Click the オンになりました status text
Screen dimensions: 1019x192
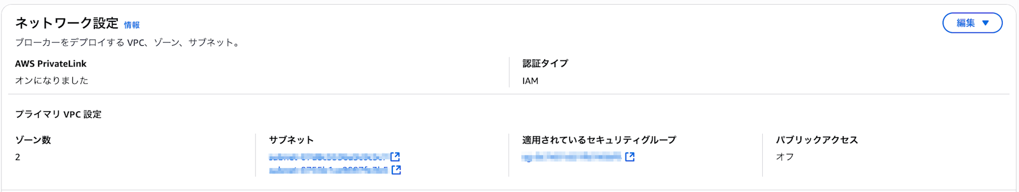[x=51, y=80]
